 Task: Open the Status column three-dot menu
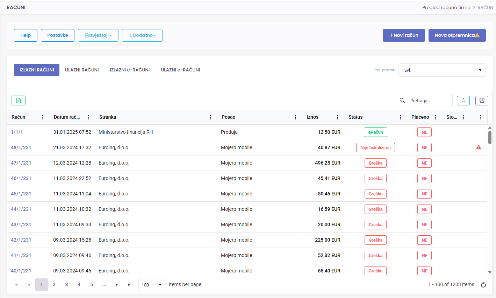(400, 117)
